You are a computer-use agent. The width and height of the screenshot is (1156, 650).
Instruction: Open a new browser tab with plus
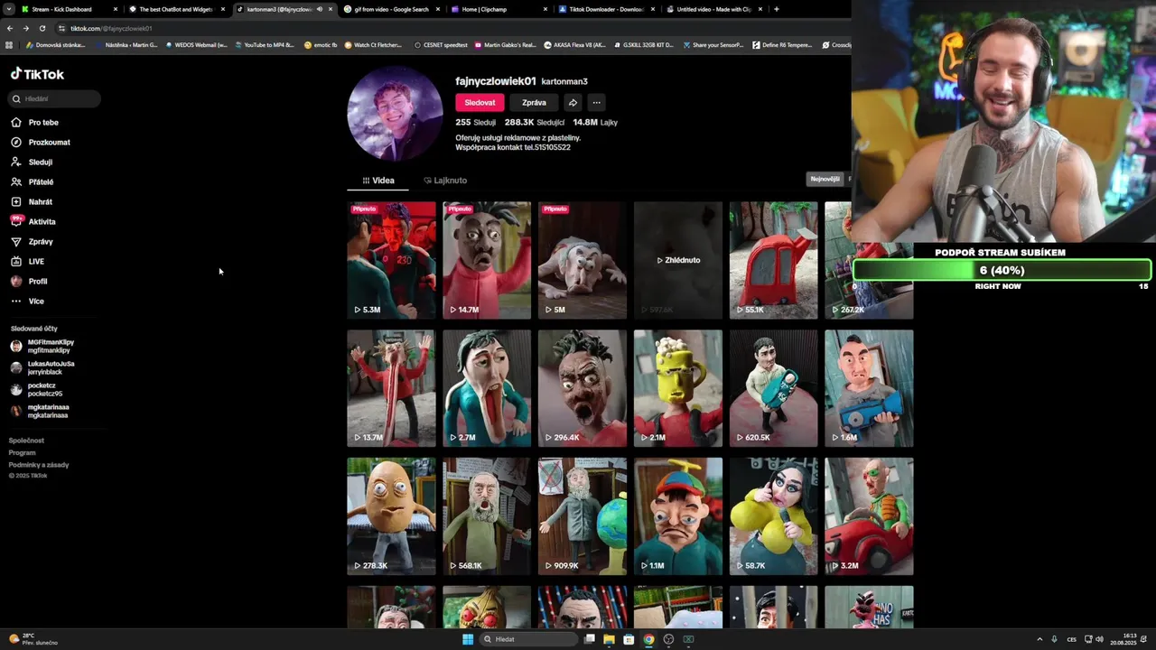coord(777,9)
